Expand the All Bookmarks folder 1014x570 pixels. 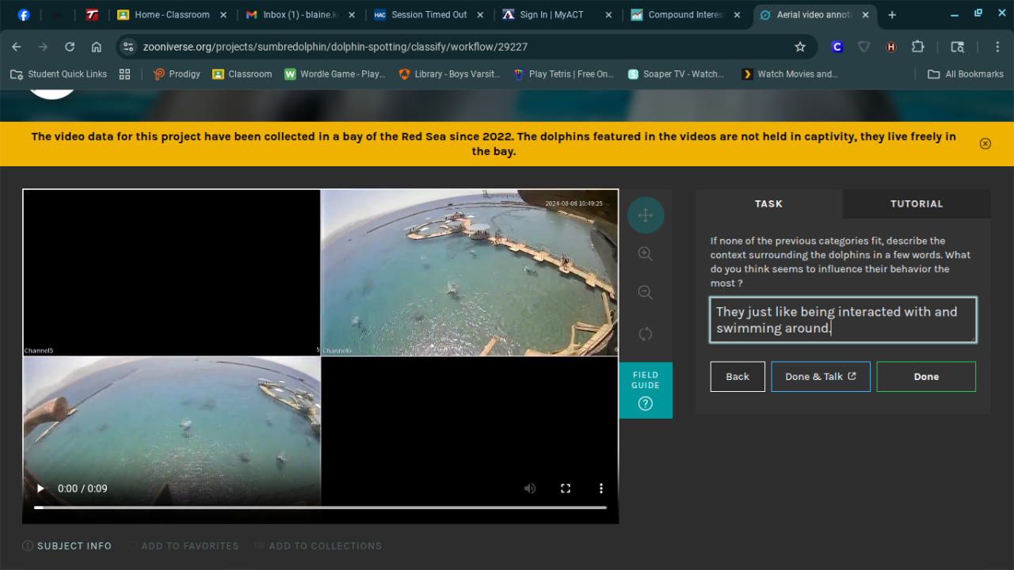[x=965, y=74]
